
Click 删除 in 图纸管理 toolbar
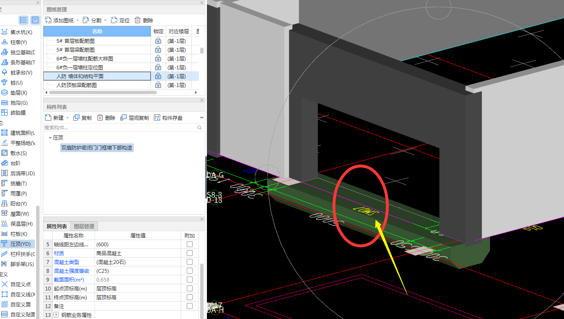click(x=144, y=20)
